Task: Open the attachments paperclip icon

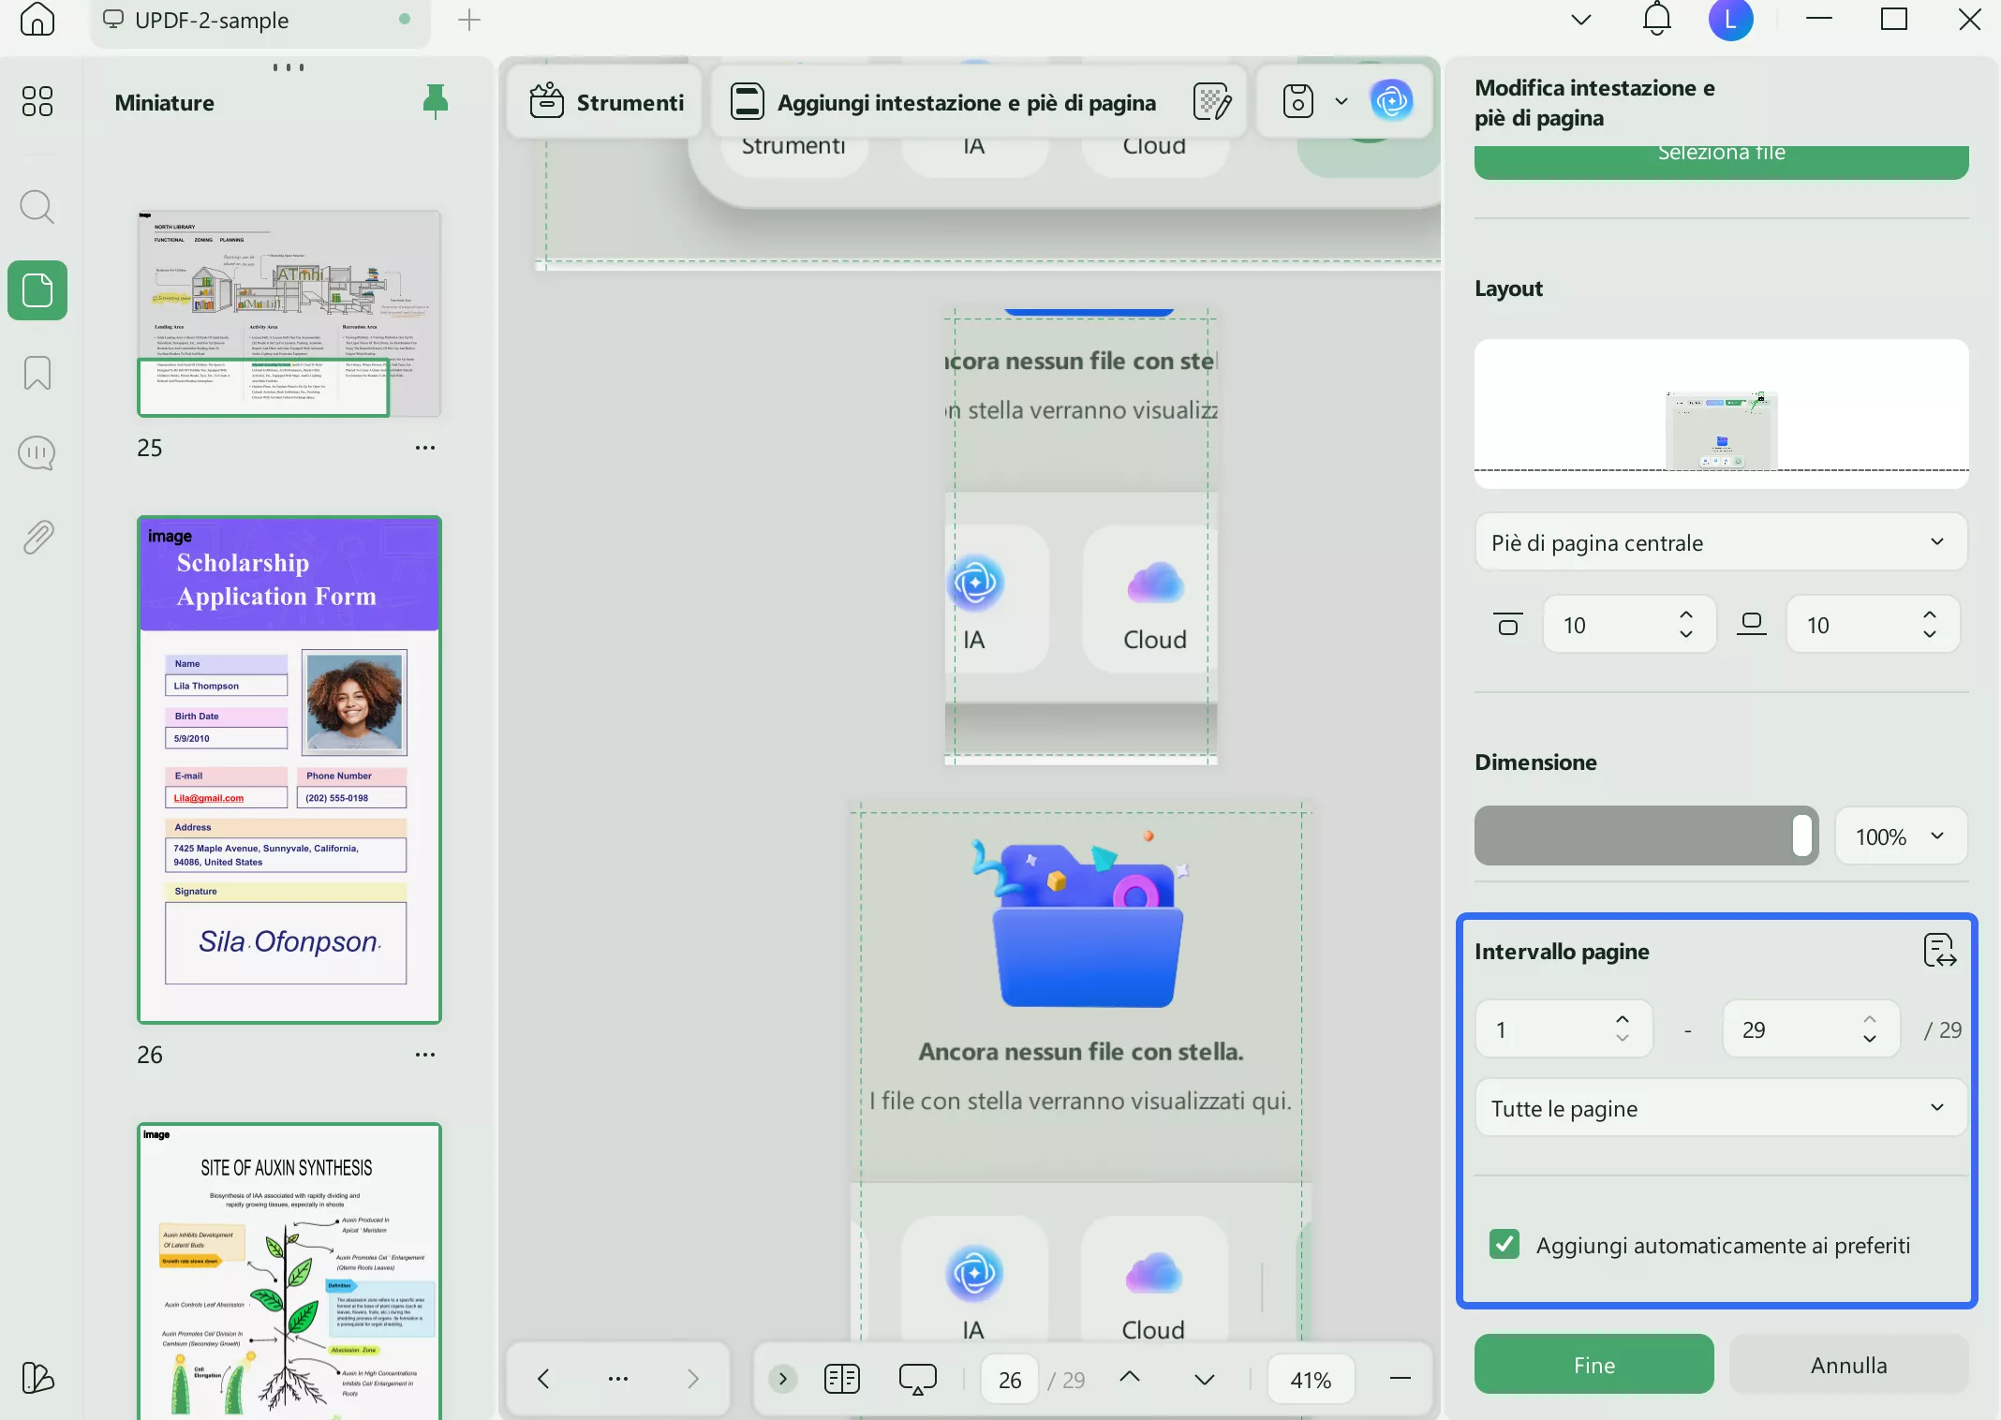Action: [x=37, y=537]
